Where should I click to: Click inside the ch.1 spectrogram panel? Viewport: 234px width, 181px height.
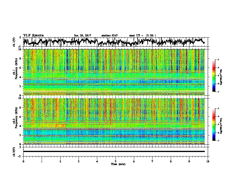tap(114, 72)
